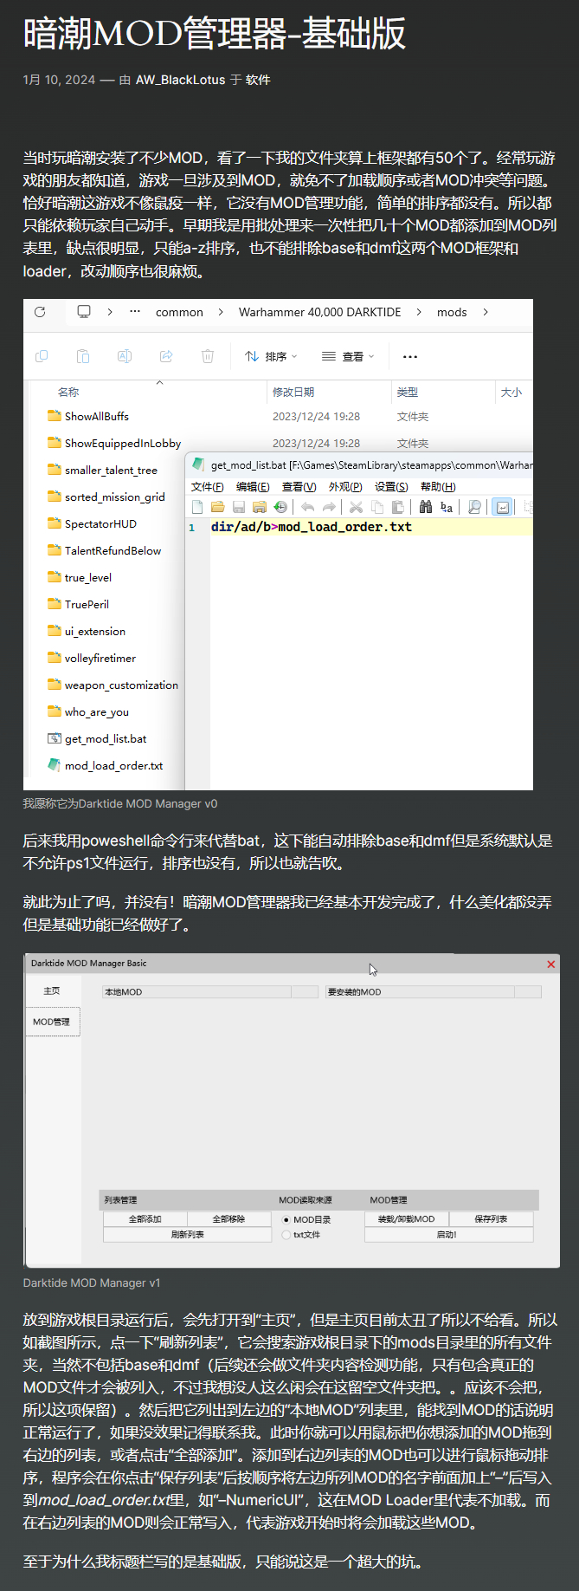Click the This PC monitor icon in address bar

pos(84,311)
